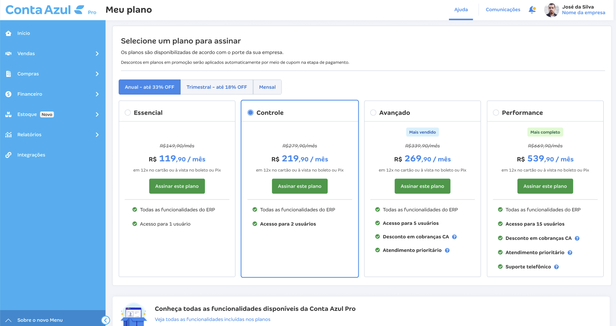
Task: Open the notifications bell
Action: pyautogui.click(x=532, y=10)
